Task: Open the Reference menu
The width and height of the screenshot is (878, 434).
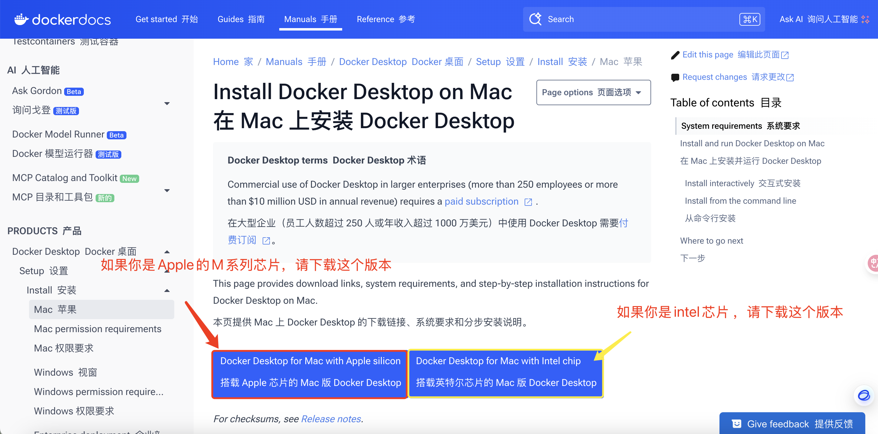Action: (x=386, y=19)
